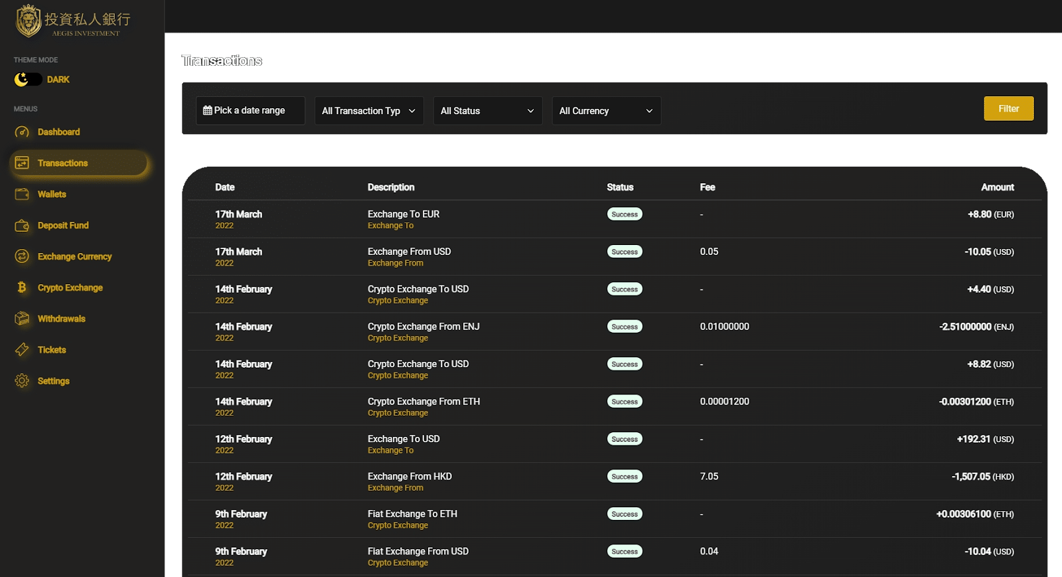Click Success badge for Exchange From USD
Viewport: 1062px width, 577px height.
click(625, 252)
